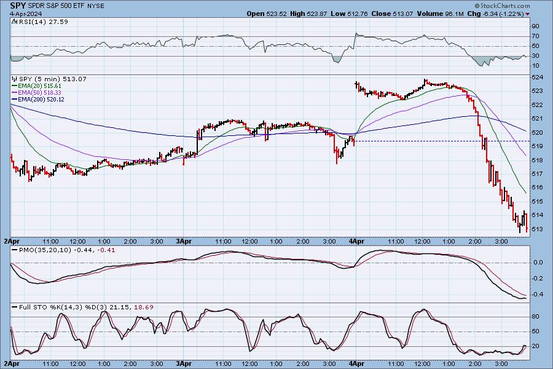Click the 524 price axis label
The height and width of the screenshot is (369, 553).
tap(537, 77)
